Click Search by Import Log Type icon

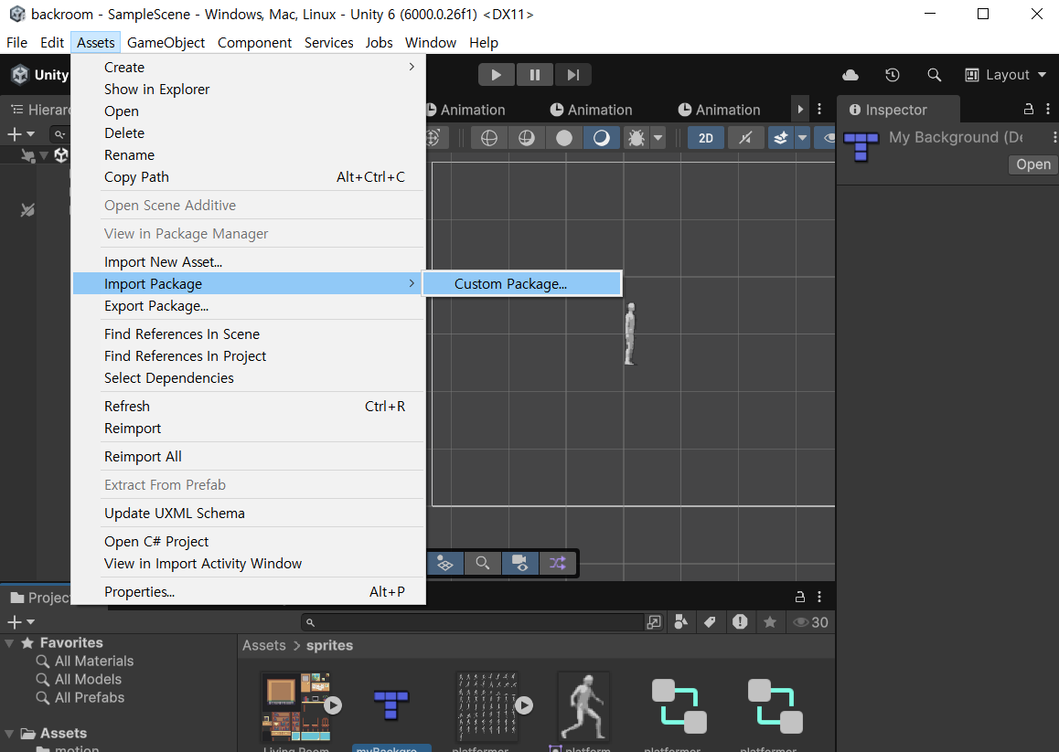pos(740,622)
